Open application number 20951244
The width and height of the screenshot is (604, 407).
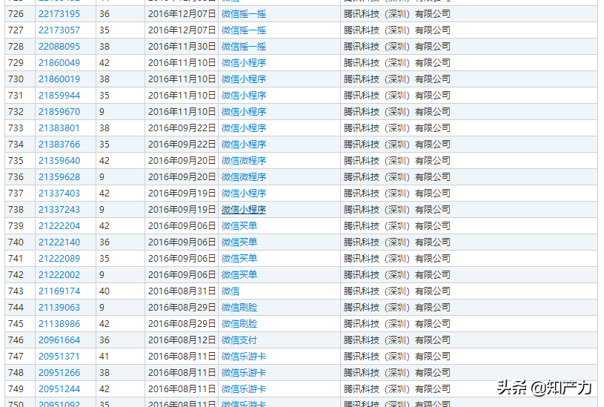pos(59,389)
